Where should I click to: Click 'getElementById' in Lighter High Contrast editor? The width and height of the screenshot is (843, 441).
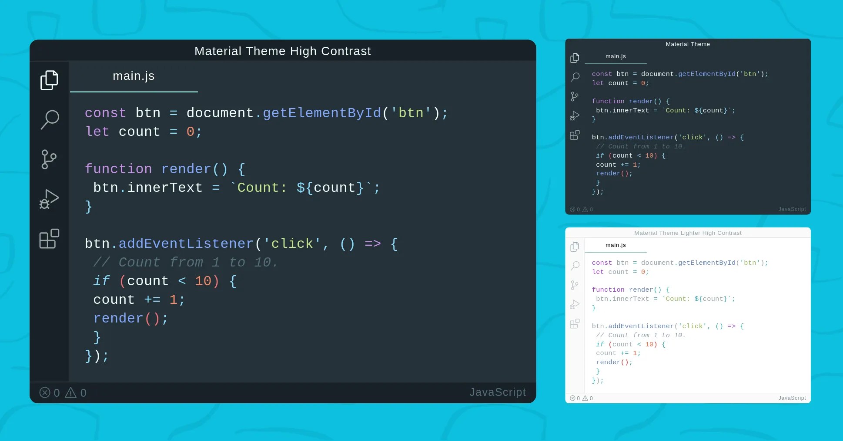coord(707,263)
